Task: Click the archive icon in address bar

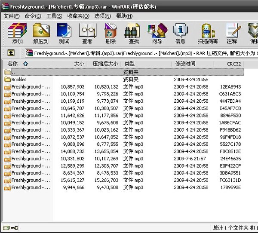Action: [30, 53]
